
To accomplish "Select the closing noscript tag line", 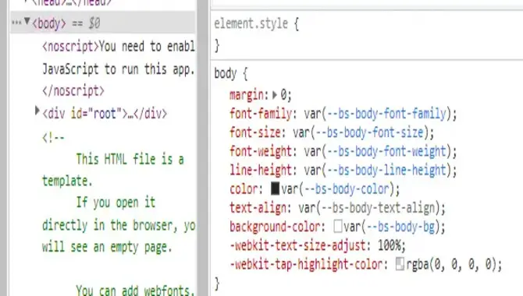I will coord(73,91).
